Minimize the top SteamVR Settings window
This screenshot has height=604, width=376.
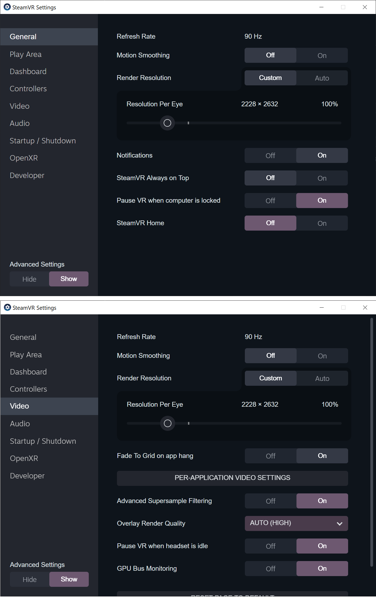pos(322,7)
